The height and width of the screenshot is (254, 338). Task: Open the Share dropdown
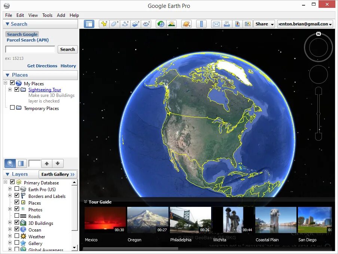coord(265,24)
